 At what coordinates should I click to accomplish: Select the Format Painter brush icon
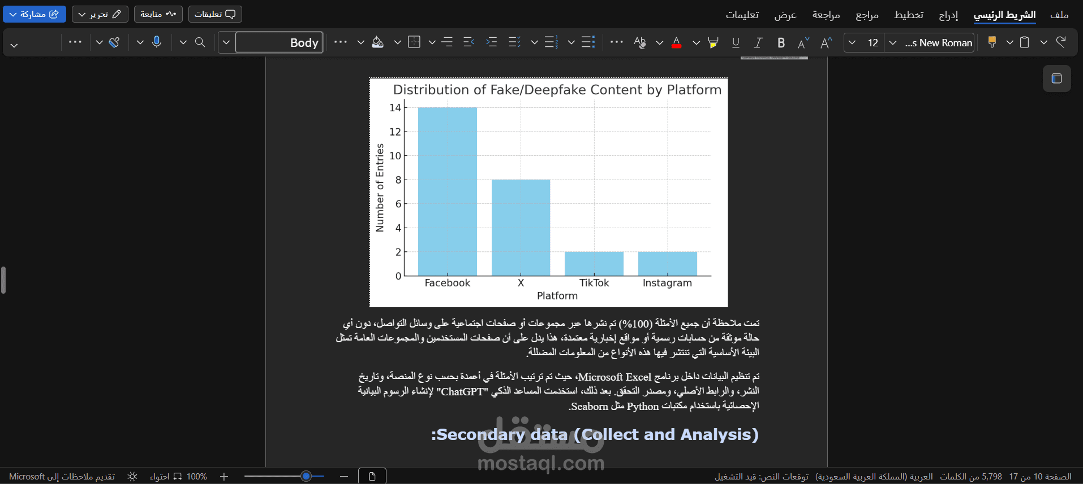pyautogui.click(x=991, y=42)
